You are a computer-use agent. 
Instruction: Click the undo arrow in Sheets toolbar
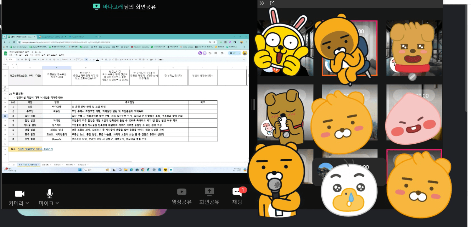coord(18,59)
